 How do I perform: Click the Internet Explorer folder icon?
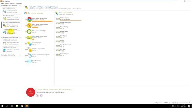click(x=29, y=37)
